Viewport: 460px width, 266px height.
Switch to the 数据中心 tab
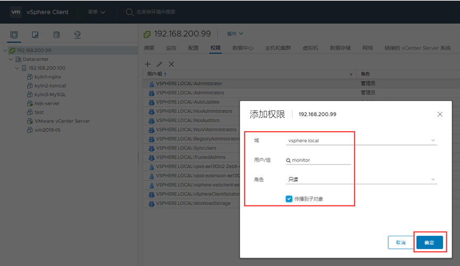(242, 48)
